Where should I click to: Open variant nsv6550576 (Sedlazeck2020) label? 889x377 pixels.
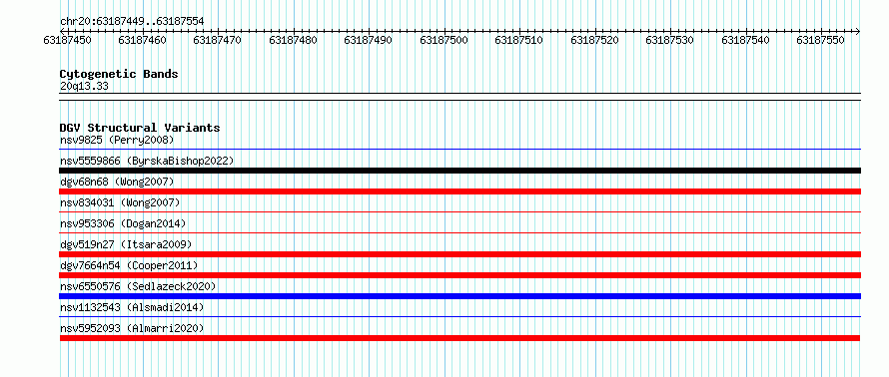pyautogui.click(x=138, y=286)
